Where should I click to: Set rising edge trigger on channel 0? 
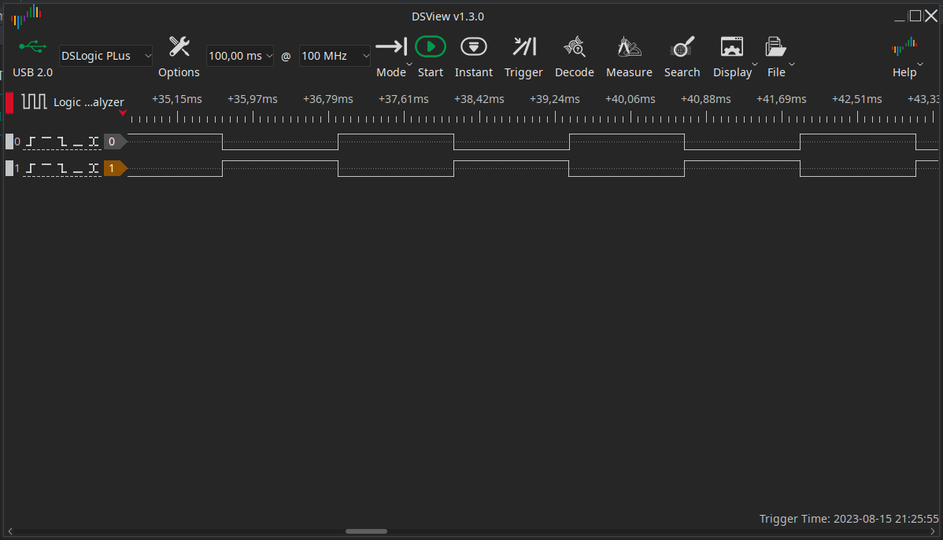pos(29,141)
